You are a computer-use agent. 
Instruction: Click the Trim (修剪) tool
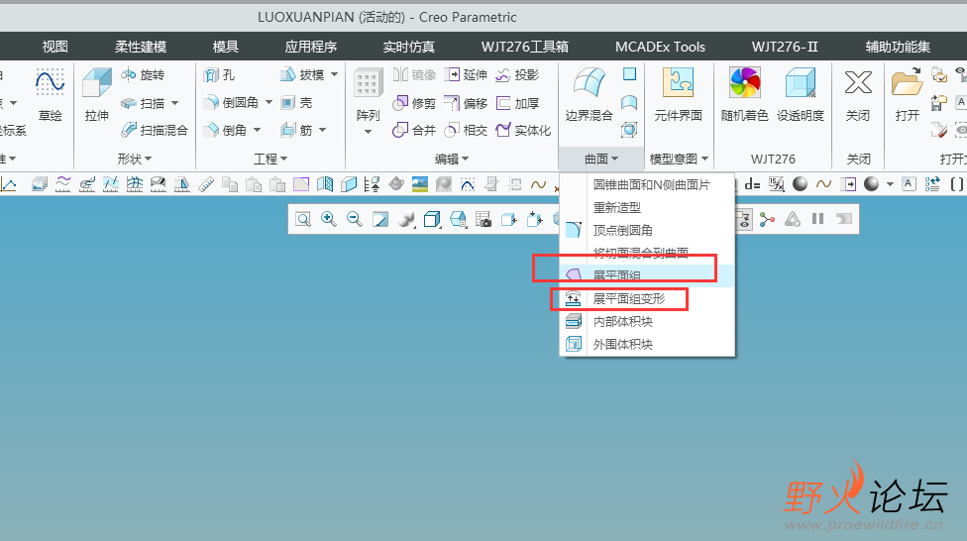[x=414, y=103]
